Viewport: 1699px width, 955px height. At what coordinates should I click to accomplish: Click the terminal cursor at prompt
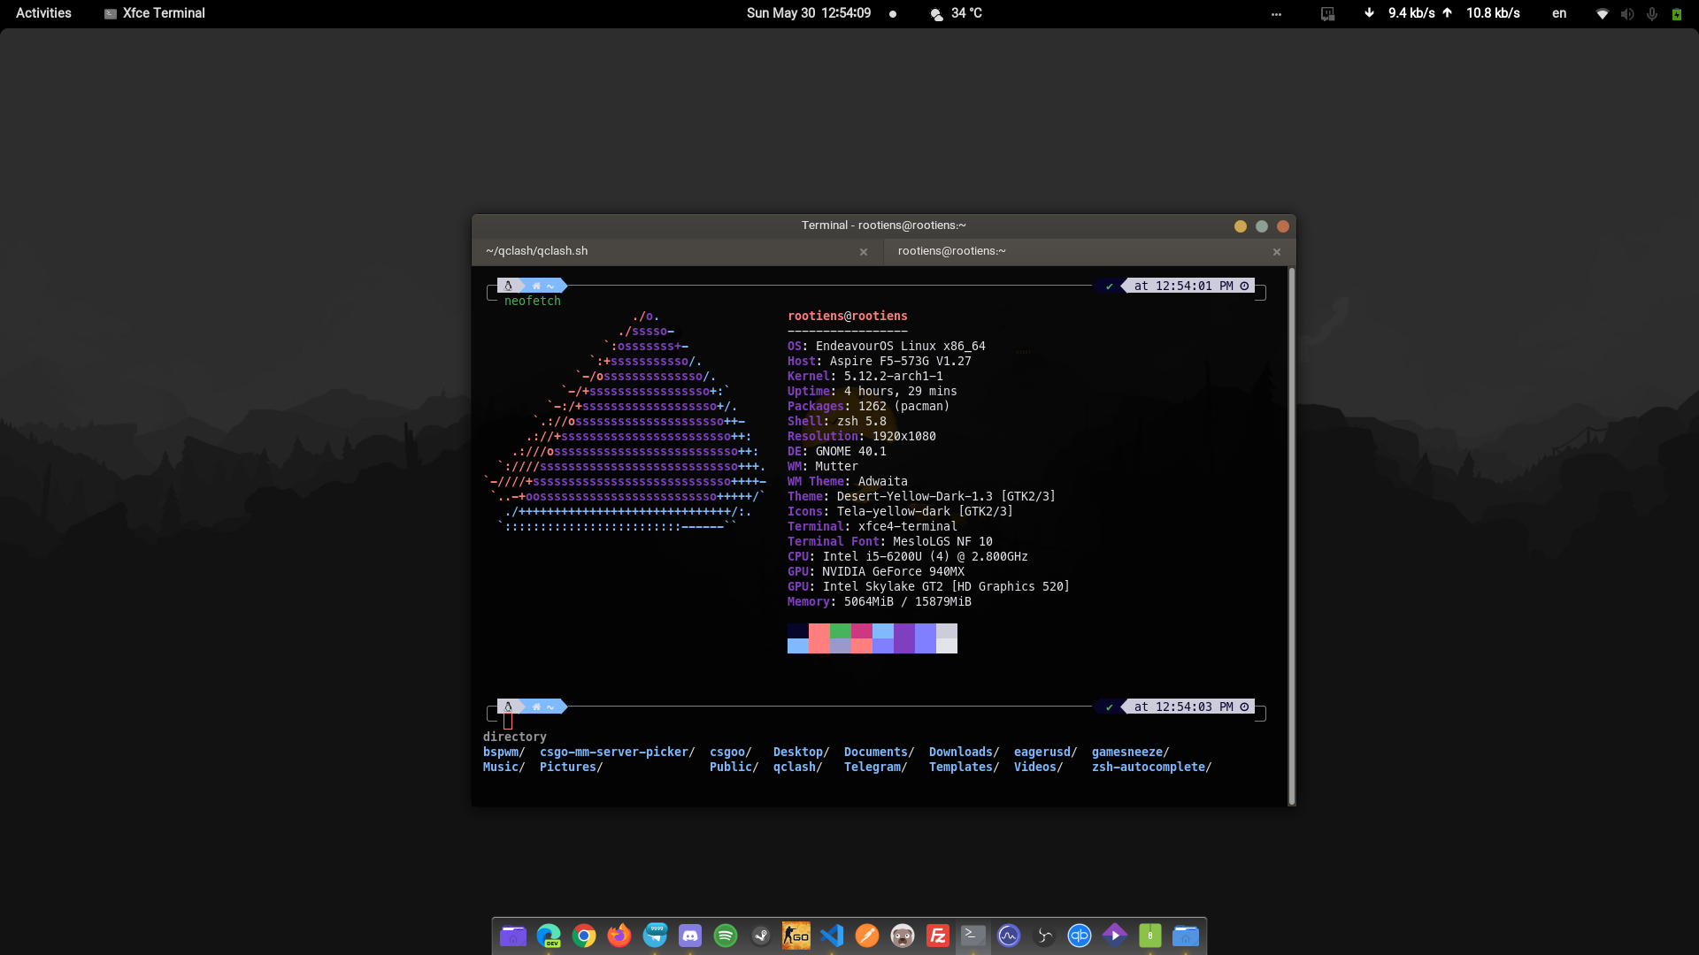click(x=508, y=722)
